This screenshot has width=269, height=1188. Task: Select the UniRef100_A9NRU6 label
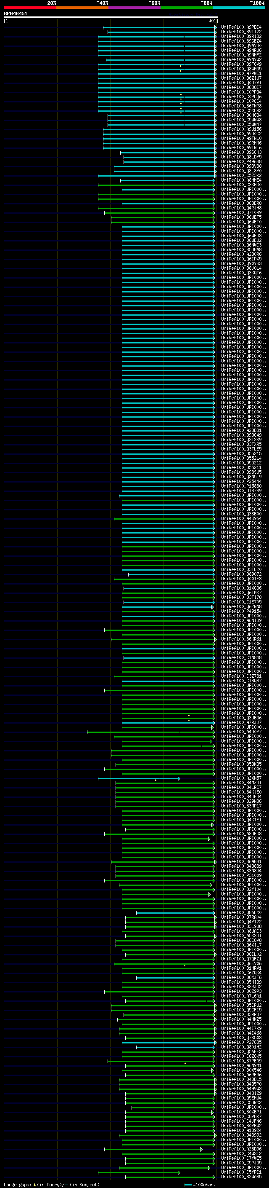241,50
